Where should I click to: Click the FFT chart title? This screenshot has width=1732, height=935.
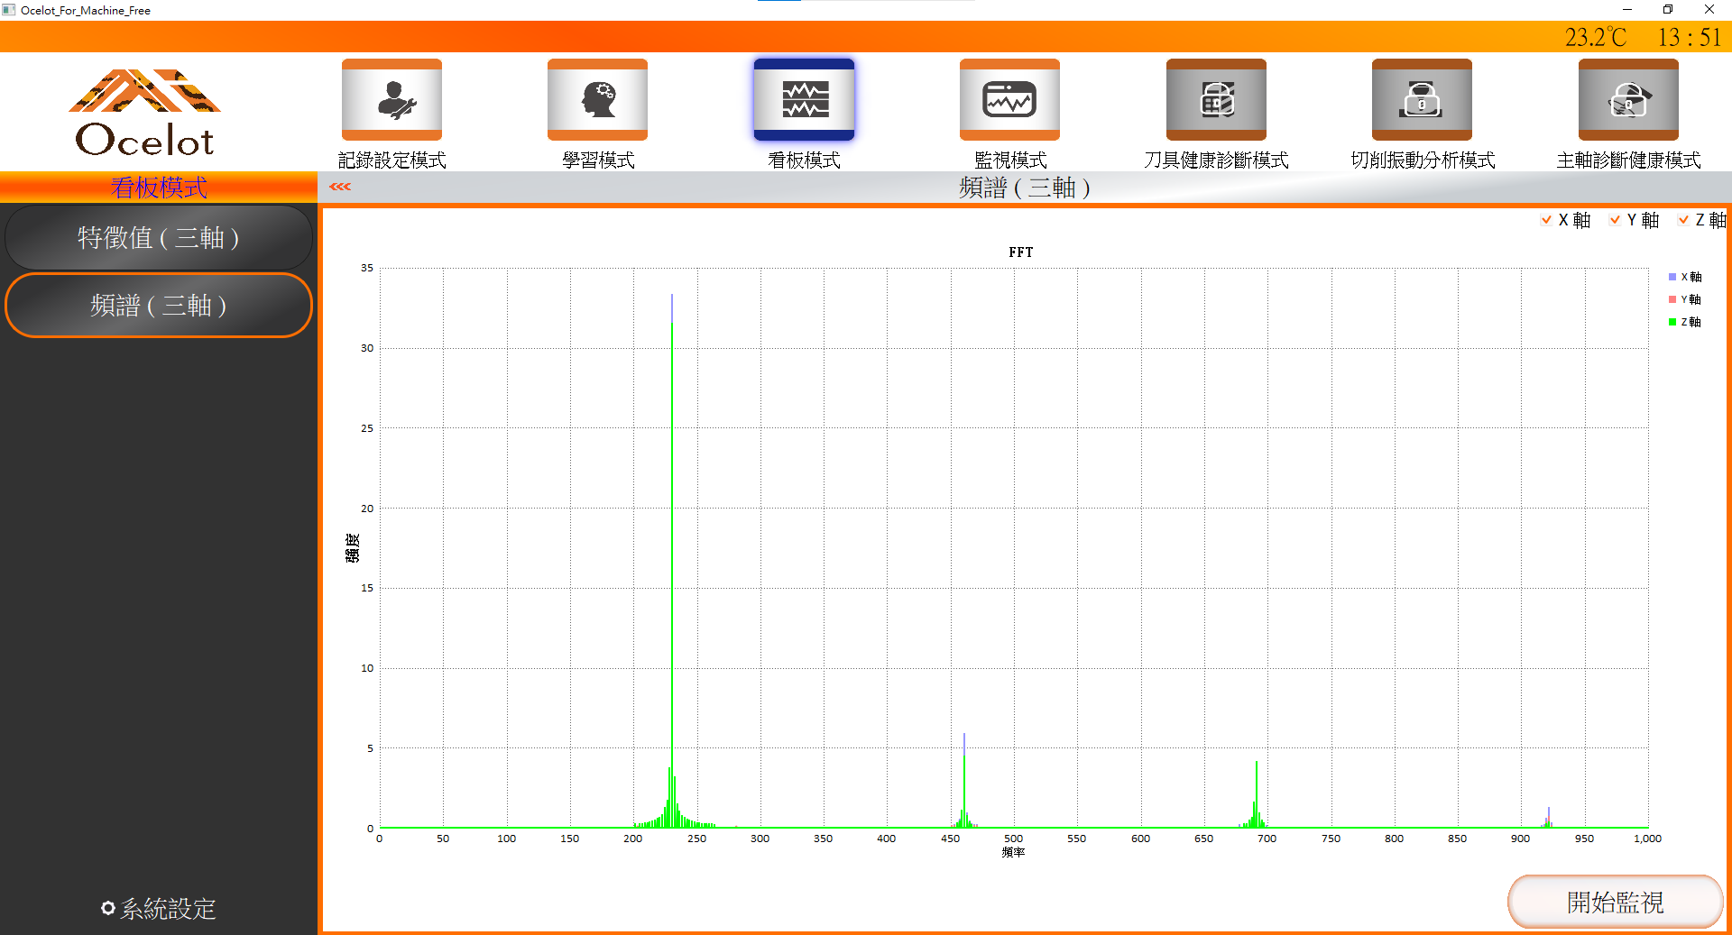(1020, 252)
